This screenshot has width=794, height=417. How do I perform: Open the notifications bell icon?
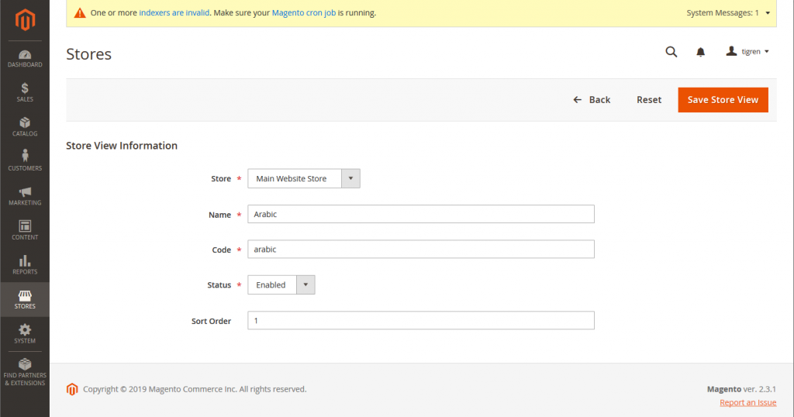[x=700, y=52]
